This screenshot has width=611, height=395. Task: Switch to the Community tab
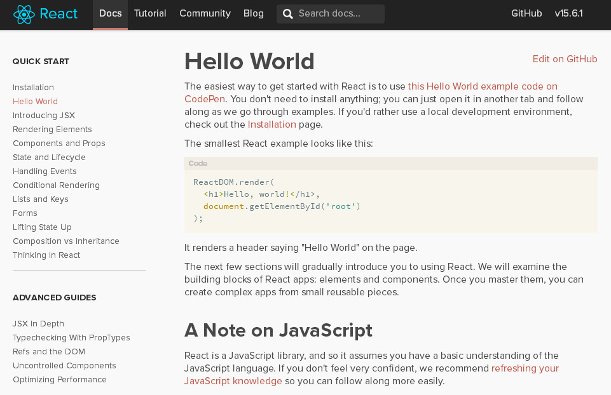(204, 13)
